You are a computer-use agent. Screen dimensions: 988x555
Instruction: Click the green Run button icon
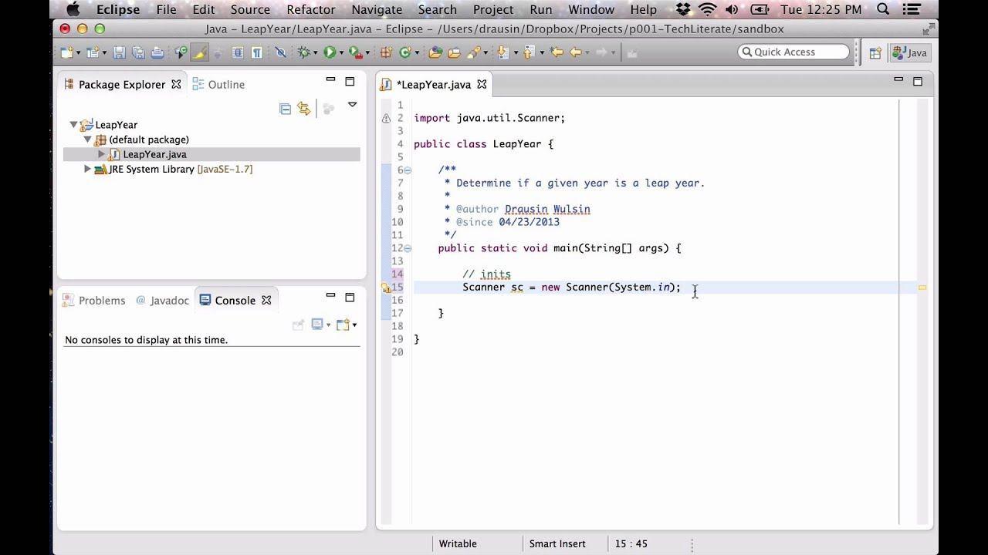click(x=330, y=52)
